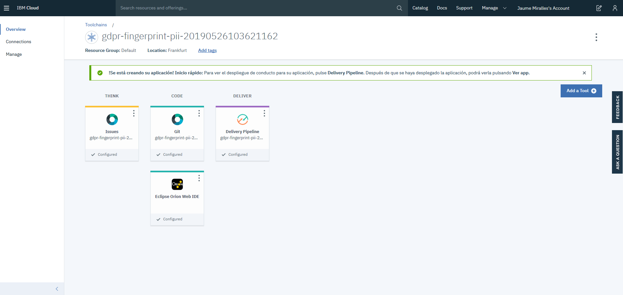
Task: Dismiss the quick start notification banner
Action: [584, 73]
